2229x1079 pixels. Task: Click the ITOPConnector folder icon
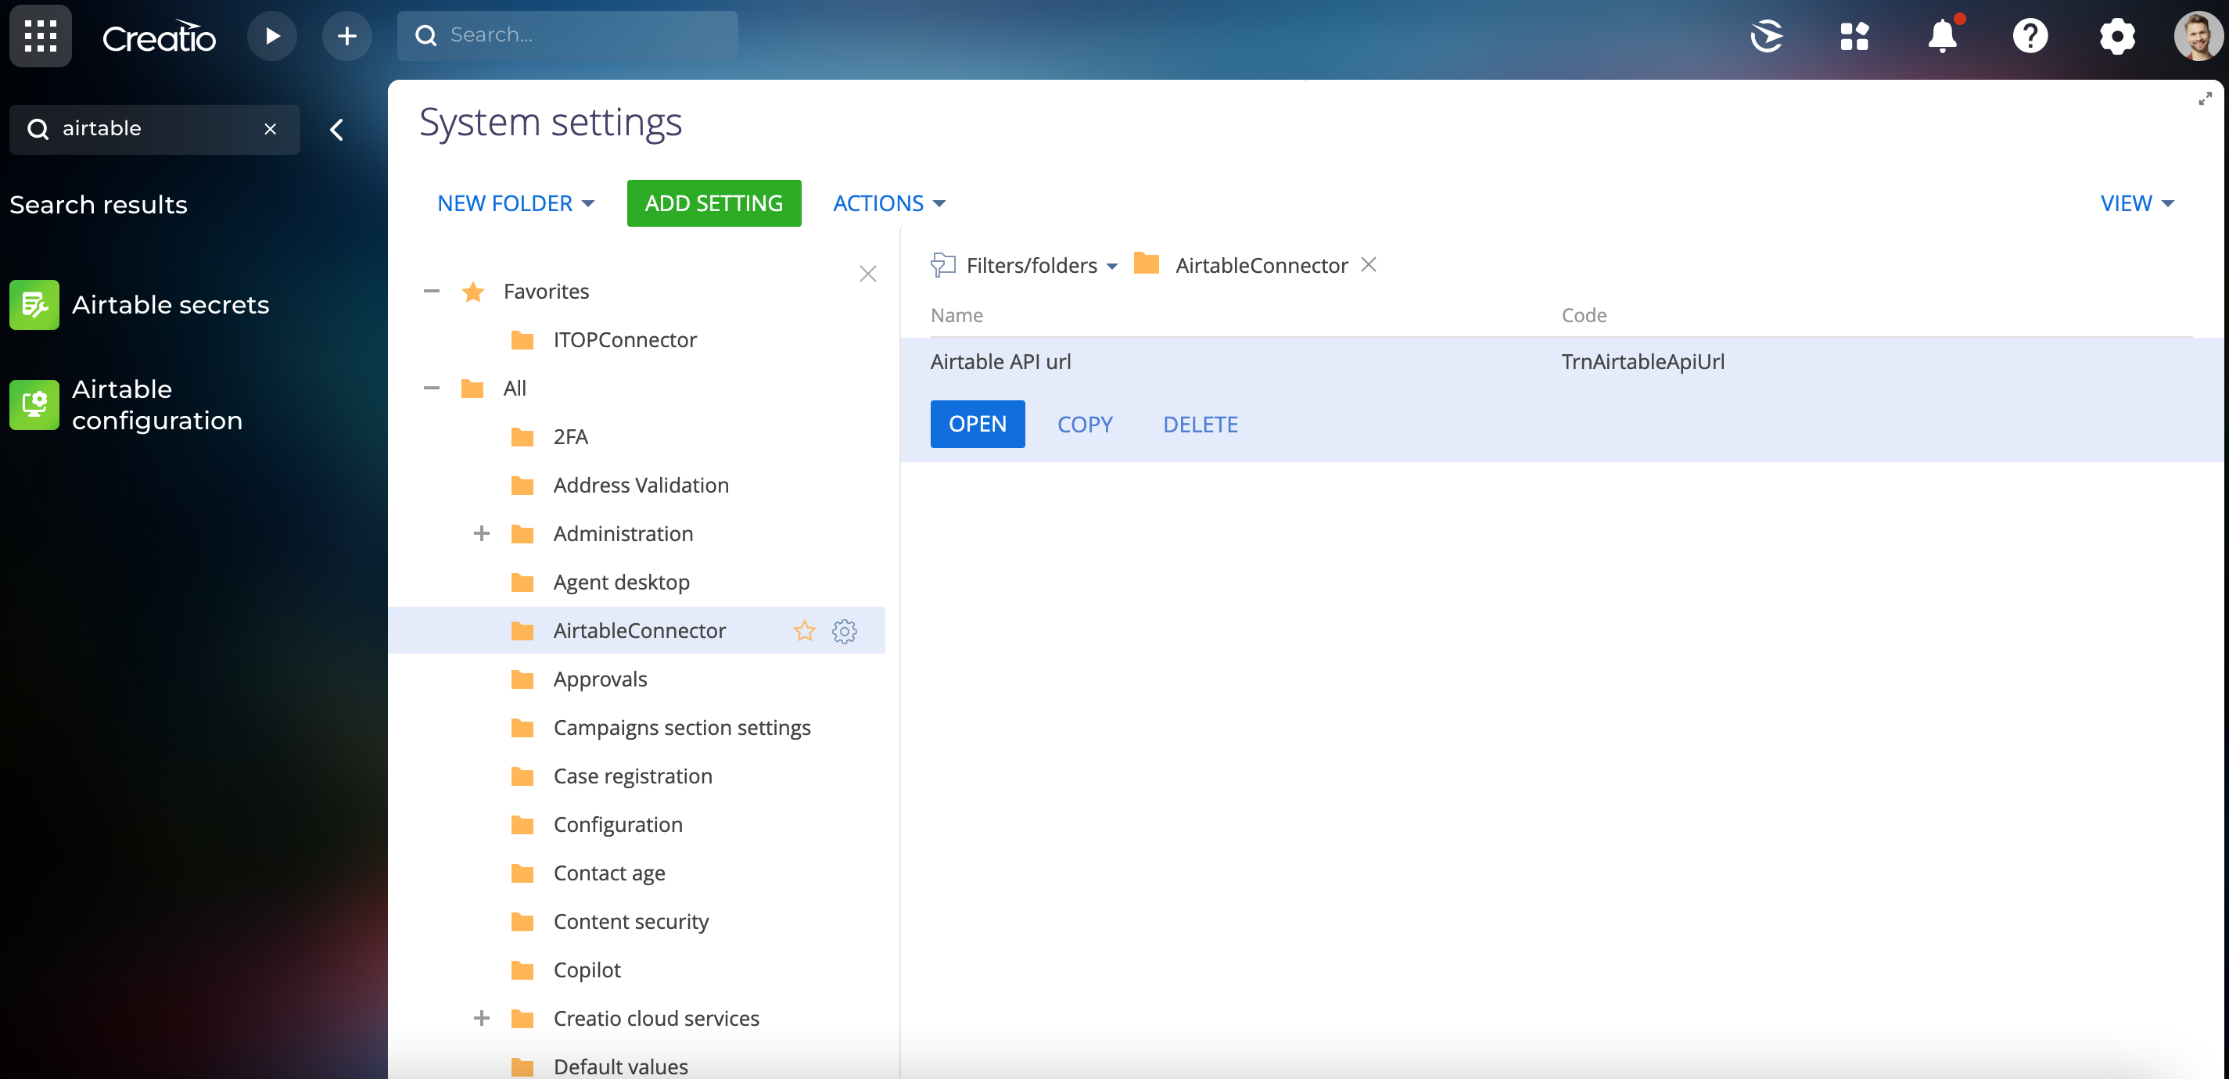pyautogui.click(x=522, y=340)
